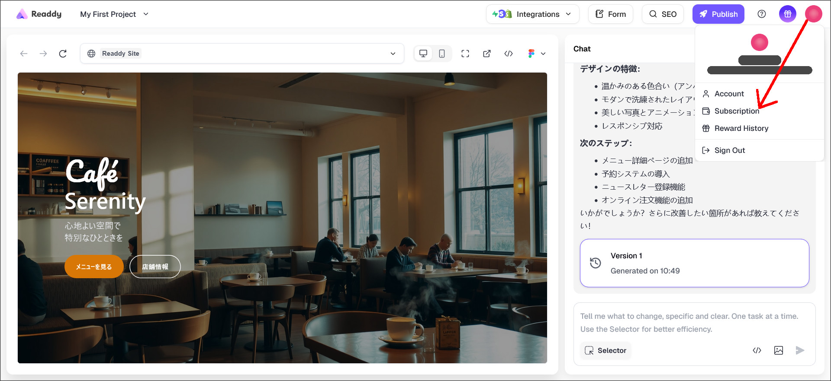Click the help question mark icon
This screenshot has height=381, width=831.
point(762,14)
